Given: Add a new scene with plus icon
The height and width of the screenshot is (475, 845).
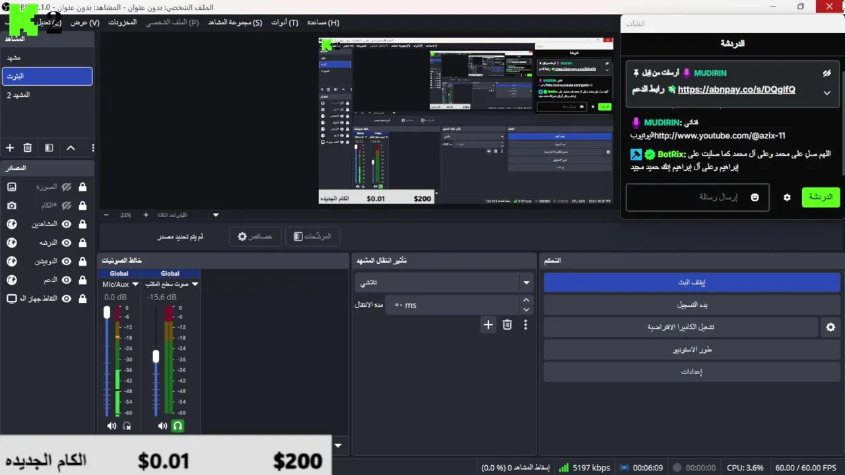Looking at the screenshot, I should tap(10, 148).
